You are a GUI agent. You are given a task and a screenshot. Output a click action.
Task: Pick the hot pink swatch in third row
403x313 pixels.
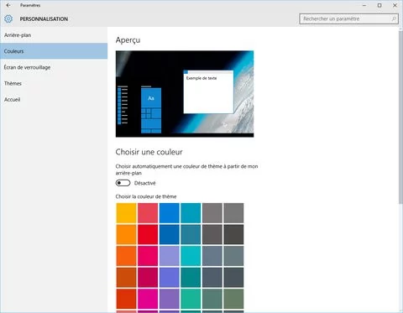click(x=148, y=256)
